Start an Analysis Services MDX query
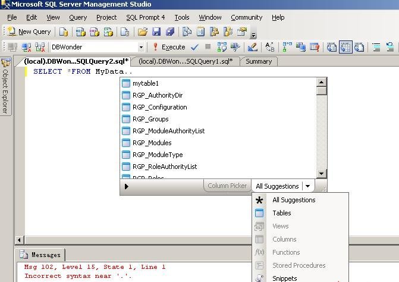399x282 pixels. pos(81,32)
